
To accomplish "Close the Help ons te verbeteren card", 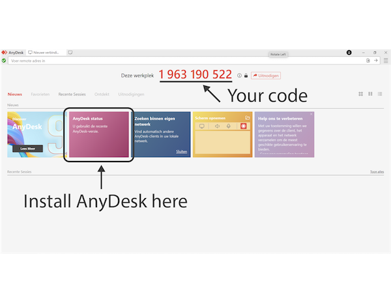I will 311,114.
